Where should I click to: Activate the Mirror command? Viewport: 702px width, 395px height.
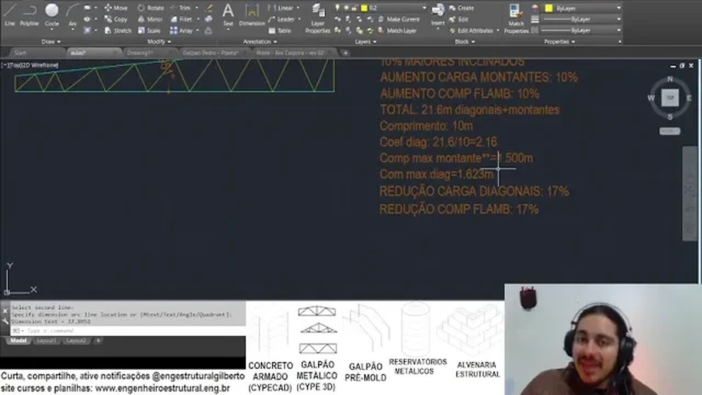tap(150, 19)
